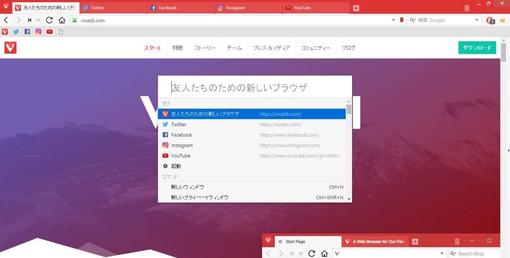
Task: Choose the 新しいウィンドウ command
Action: [x=252, y=187]
